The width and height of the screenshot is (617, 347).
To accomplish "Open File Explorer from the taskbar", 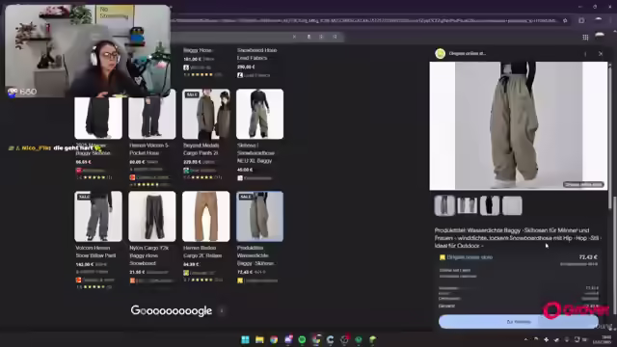I will 259,339.
